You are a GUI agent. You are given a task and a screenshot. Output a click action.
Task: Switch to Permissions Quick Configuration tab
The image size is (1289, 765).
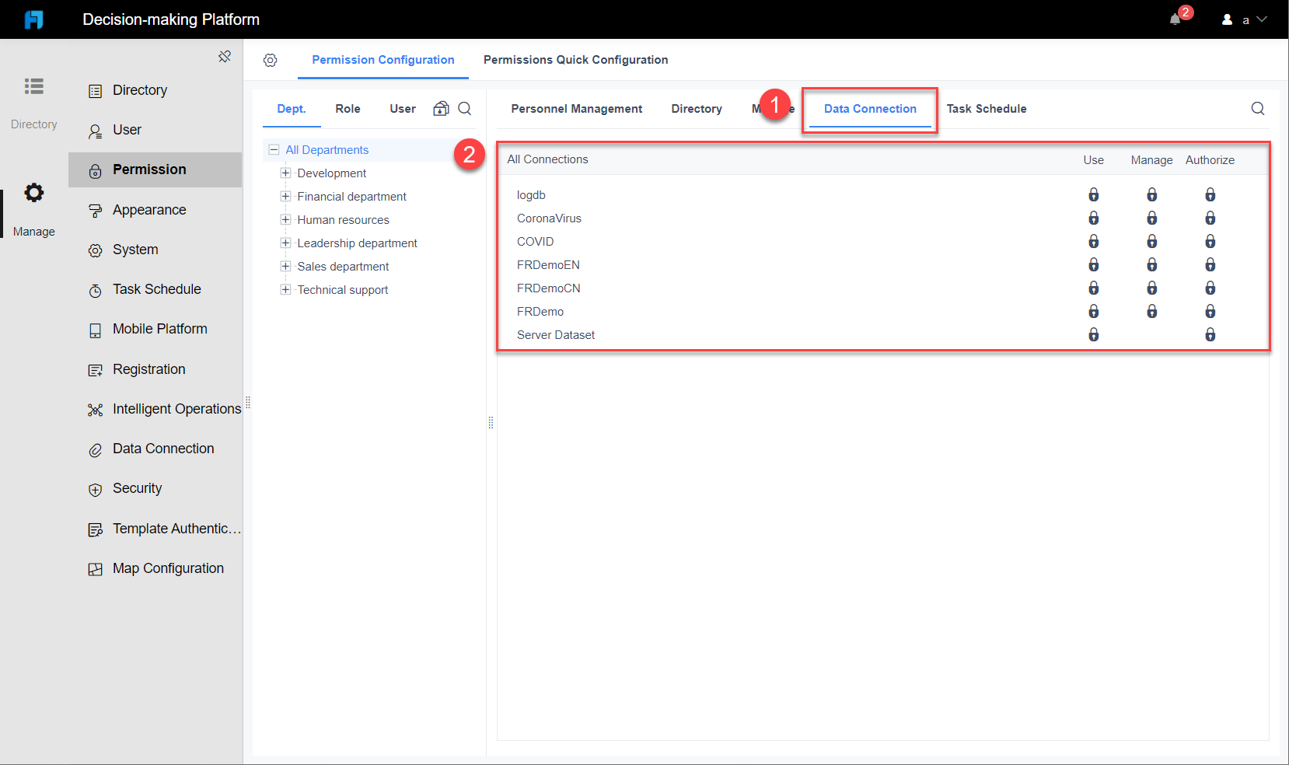[x=575, y=60]
